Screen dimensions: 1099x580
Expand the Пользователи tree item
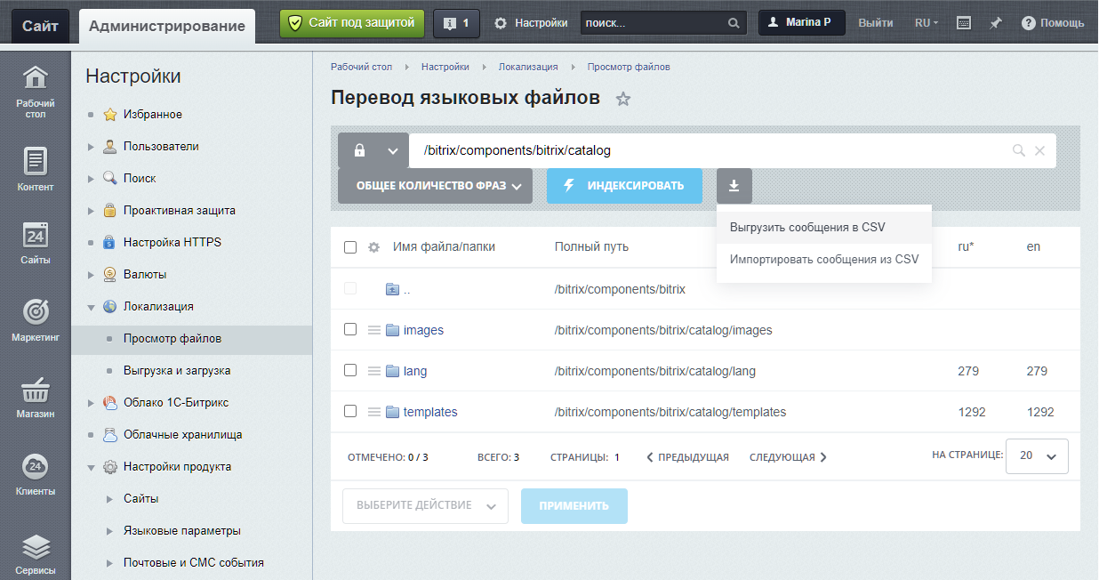(91, 147)
